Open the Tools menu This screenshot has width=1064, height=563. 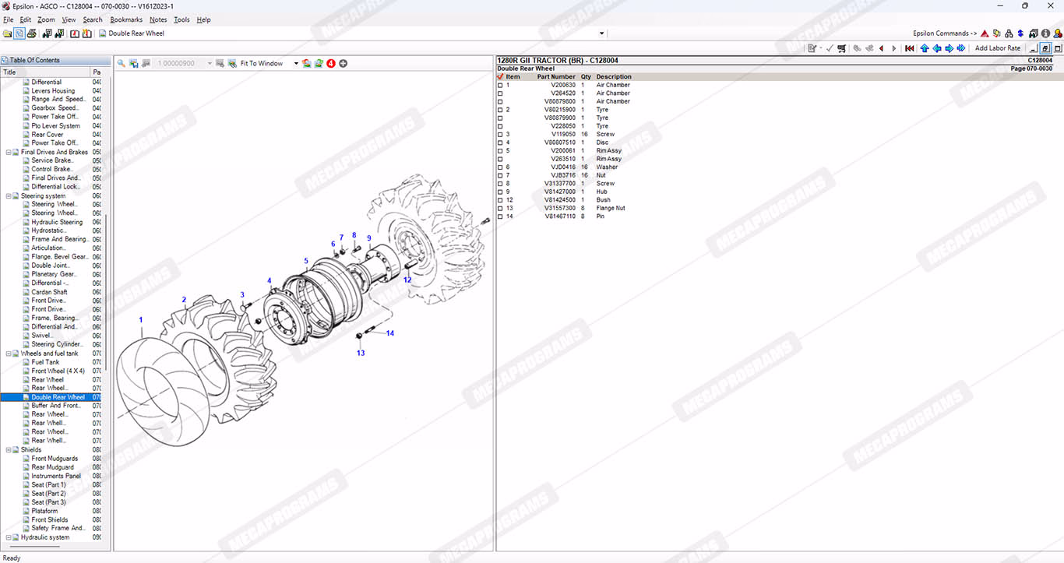pyautogui.click(x=181, y=19)
